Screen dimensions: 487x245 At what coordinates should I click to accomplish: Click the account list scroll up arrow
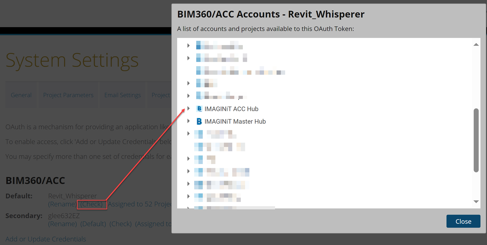476,45
